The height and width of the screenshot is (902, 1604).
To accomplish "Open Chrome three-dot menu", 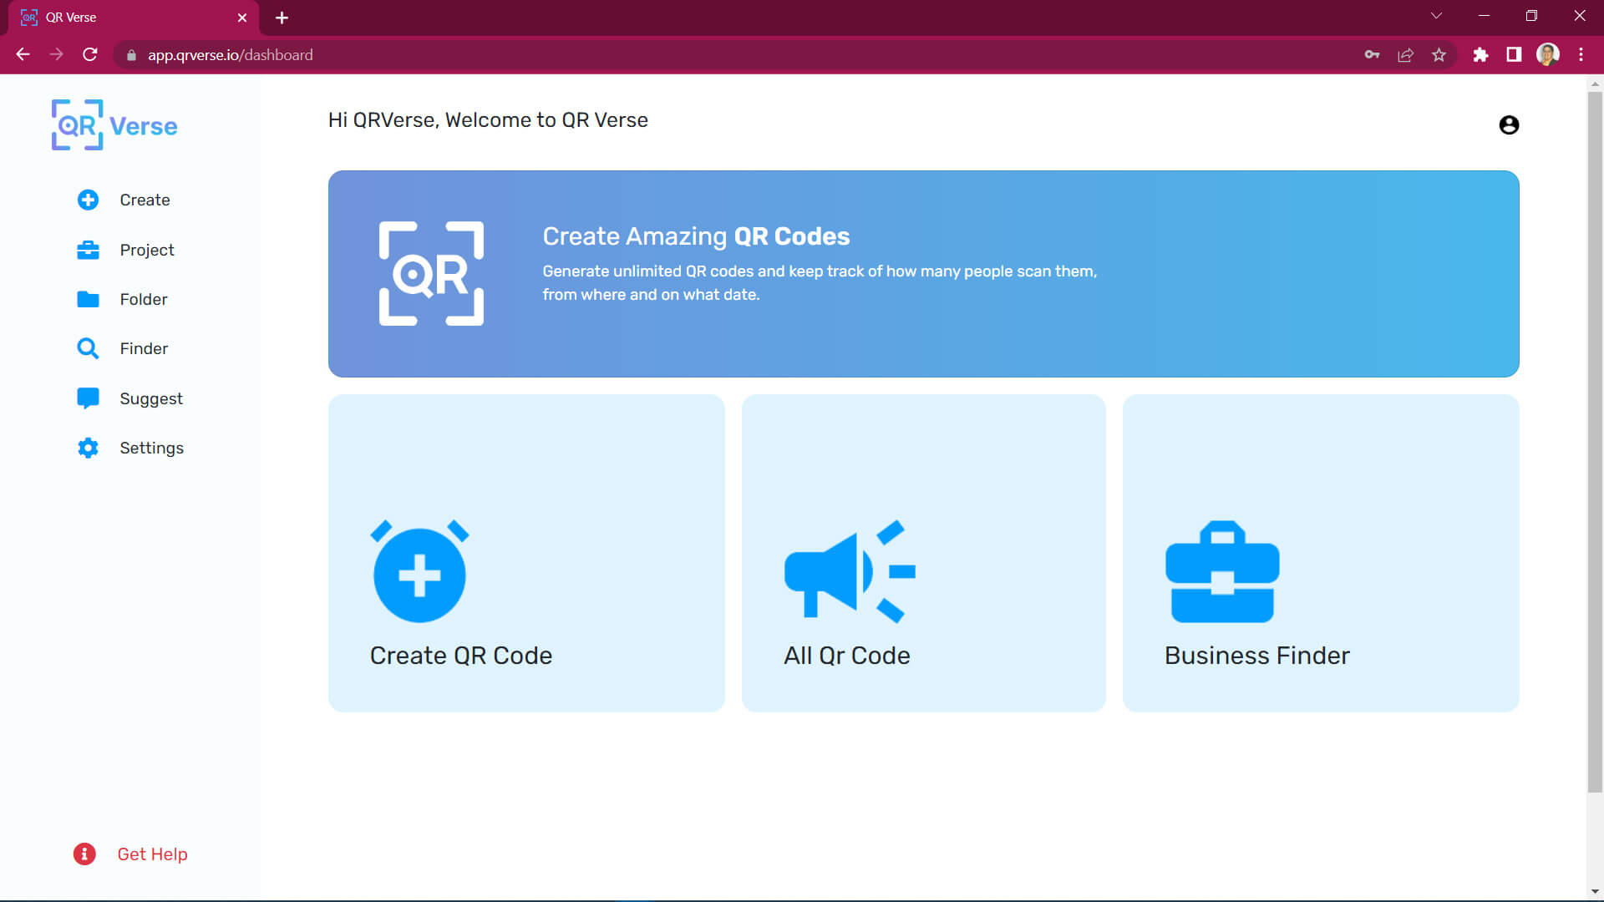I will click(1581, 54).
